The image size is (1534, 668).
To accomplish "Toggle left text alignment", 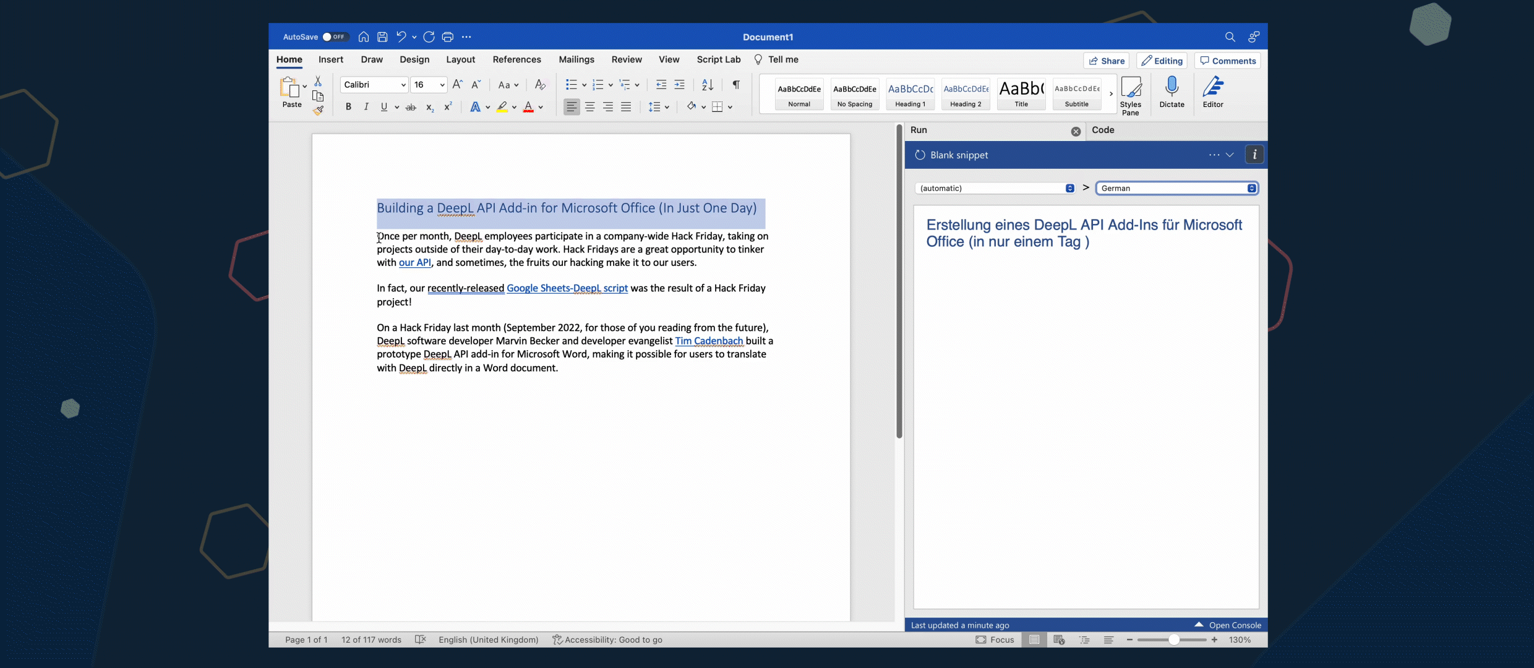I will pos(572,107).
